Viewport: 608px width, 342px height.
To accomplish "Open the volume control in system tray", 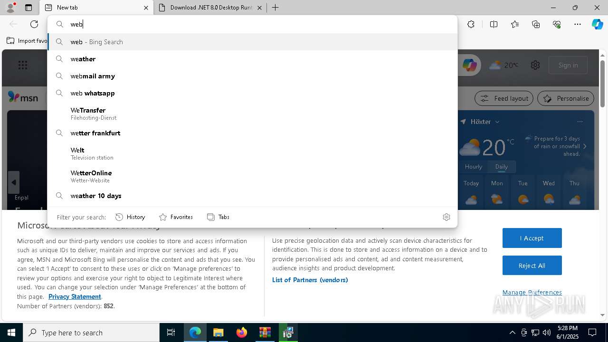I will [547, 332].
